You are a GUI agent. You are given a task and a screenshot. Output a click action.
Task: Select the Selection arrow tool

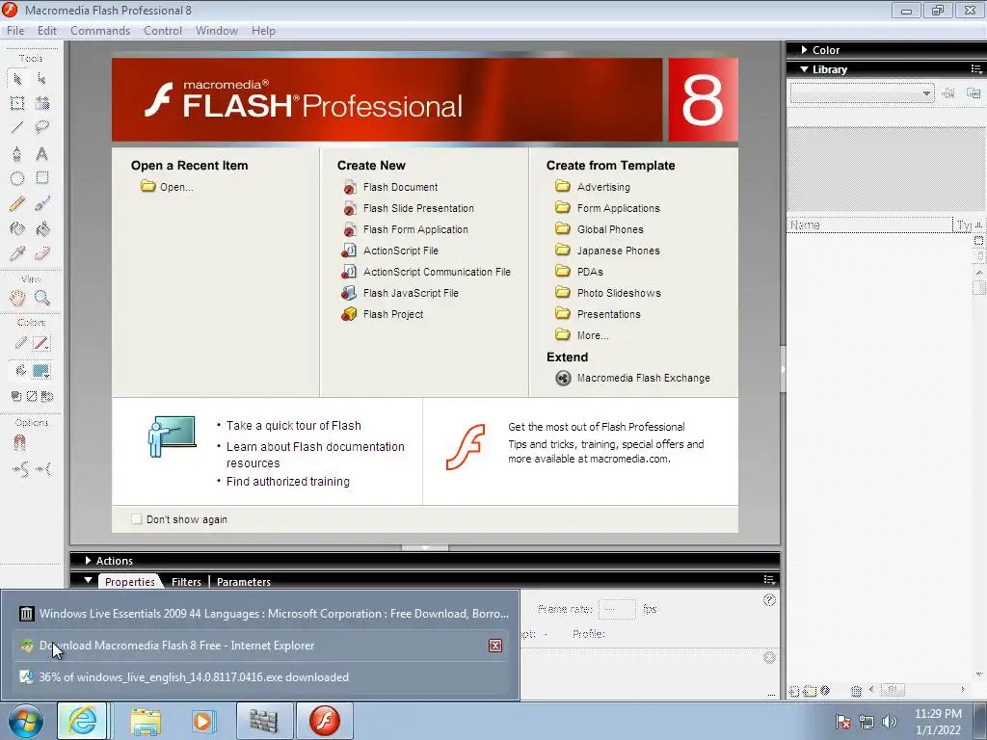[17, 79]
